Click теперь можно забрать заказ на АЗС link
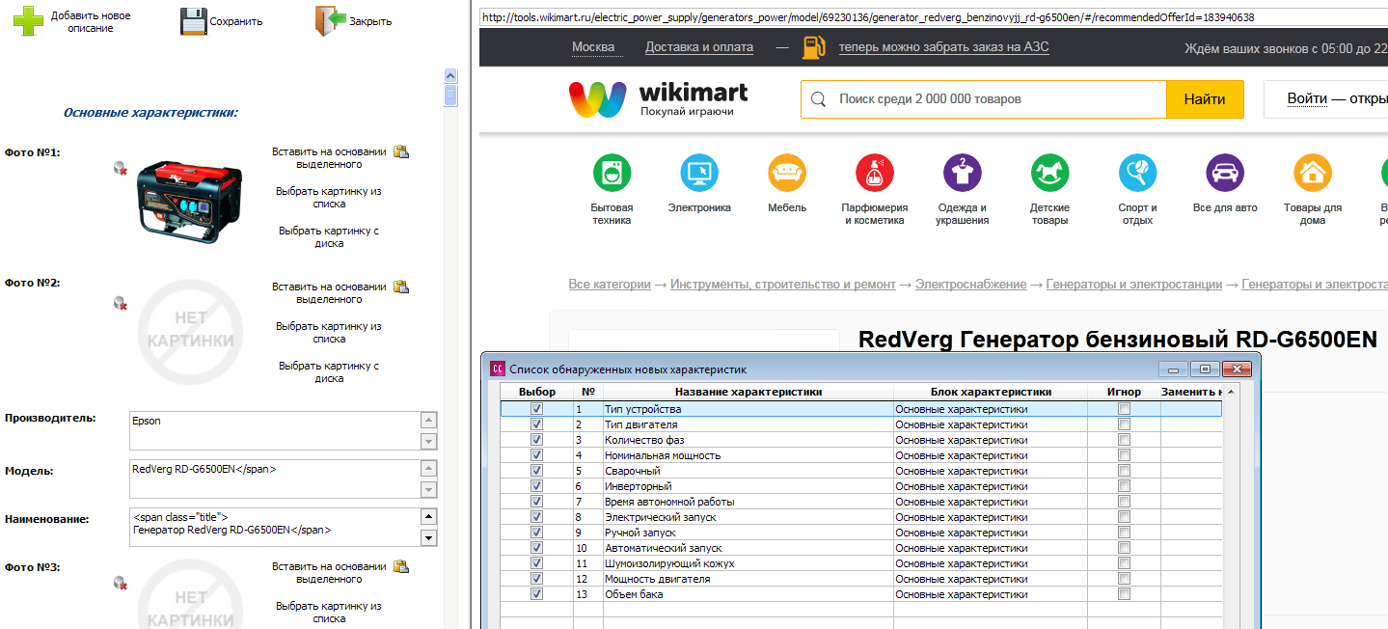This screenshot has height=629, width=1388. pos(943,47)
